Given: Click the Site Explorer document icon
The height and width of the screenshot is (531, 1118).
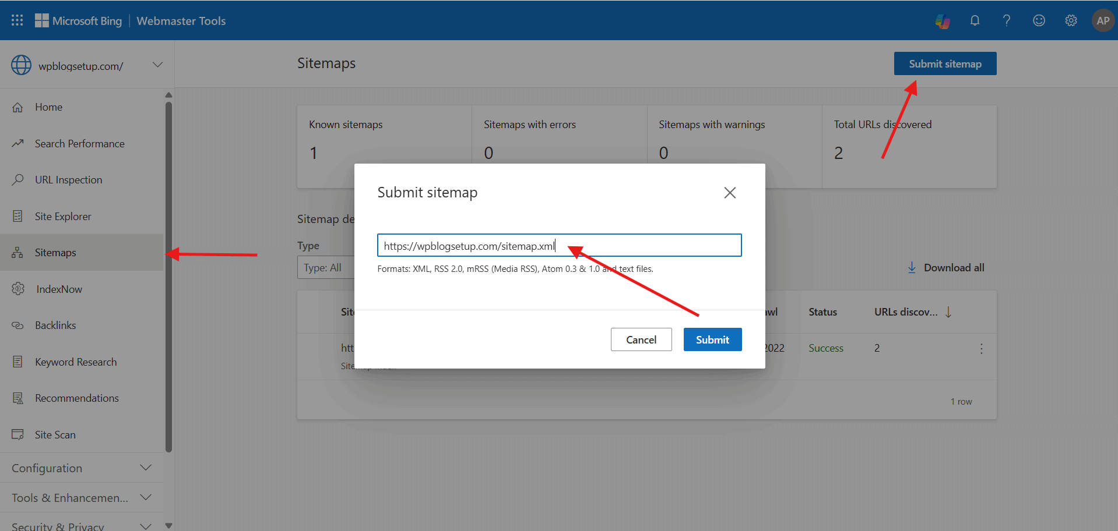Looking at the screenshot, I should tap(18, 216).
